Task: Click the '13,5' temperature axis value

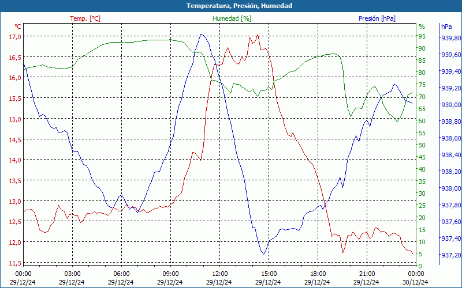Action: (15, 181)
